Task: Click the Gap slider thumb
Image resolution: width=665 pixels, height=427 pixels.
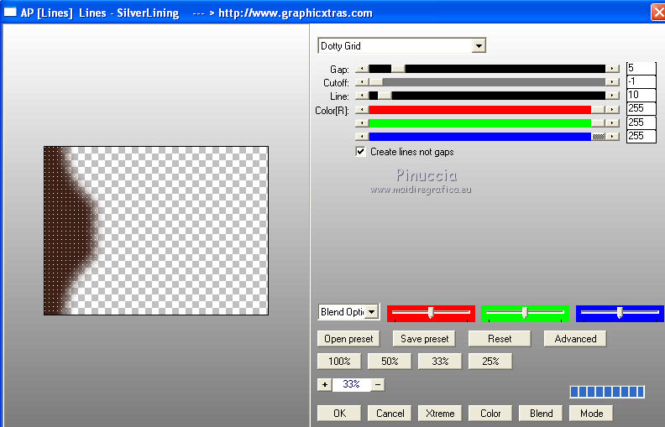Action: [x=398, y=69]
